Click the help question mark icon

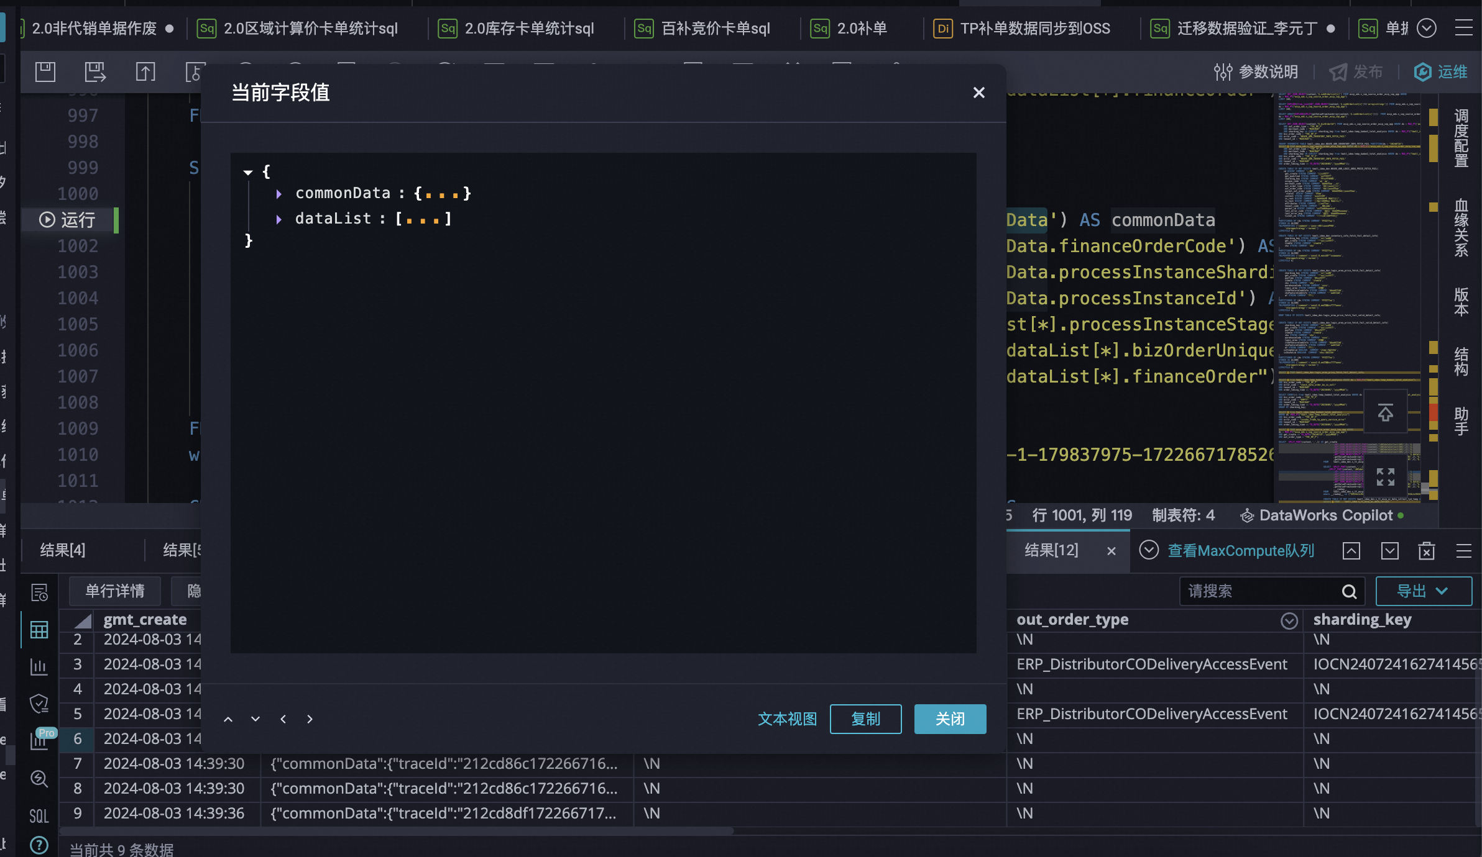[39, 845]
